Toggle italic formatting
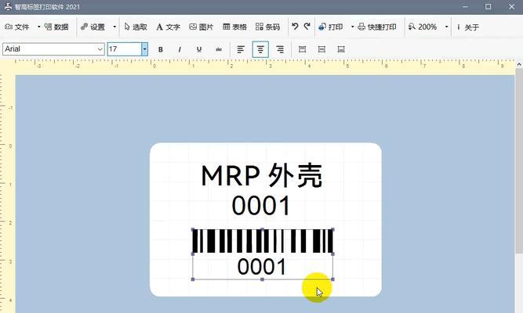 click(180, 49)
